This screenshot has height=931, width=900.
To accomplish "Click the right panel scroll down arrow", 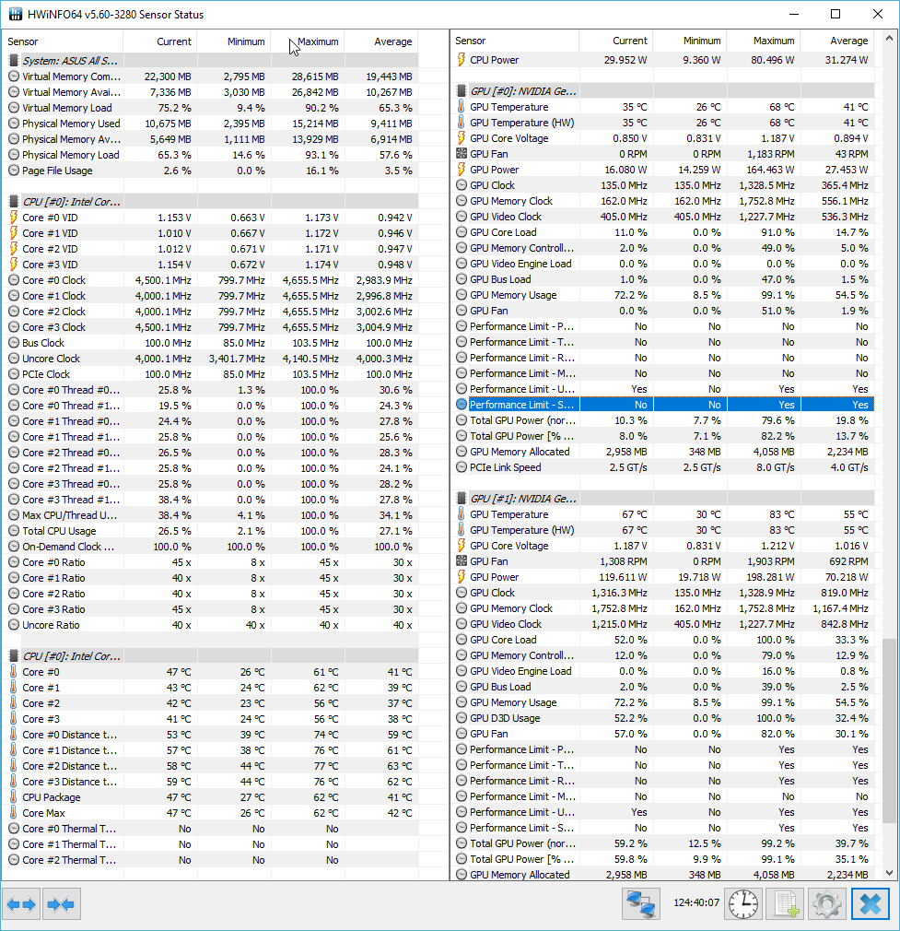I will point(889,873).
